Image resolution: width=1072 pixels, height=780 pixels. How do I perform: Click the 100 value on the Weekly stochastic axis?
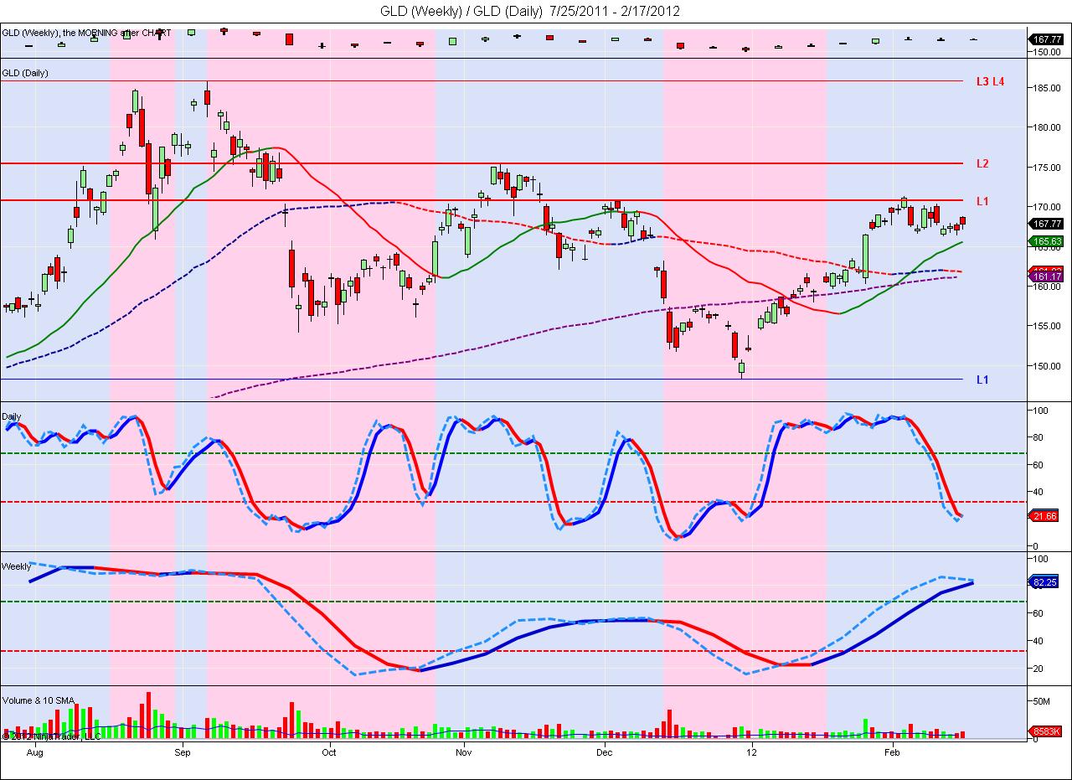click(x=1042, y=558)
